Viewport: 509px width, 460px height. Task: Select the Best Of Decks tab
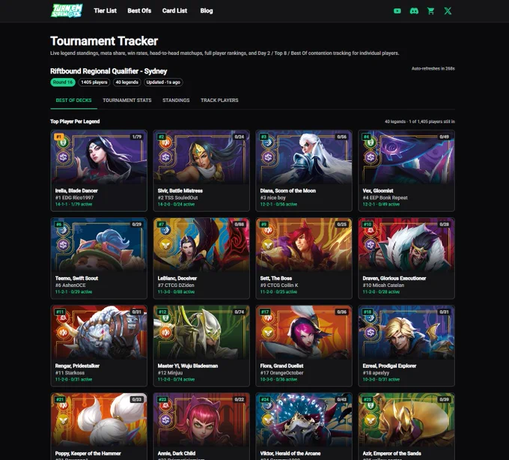[73, 100]
